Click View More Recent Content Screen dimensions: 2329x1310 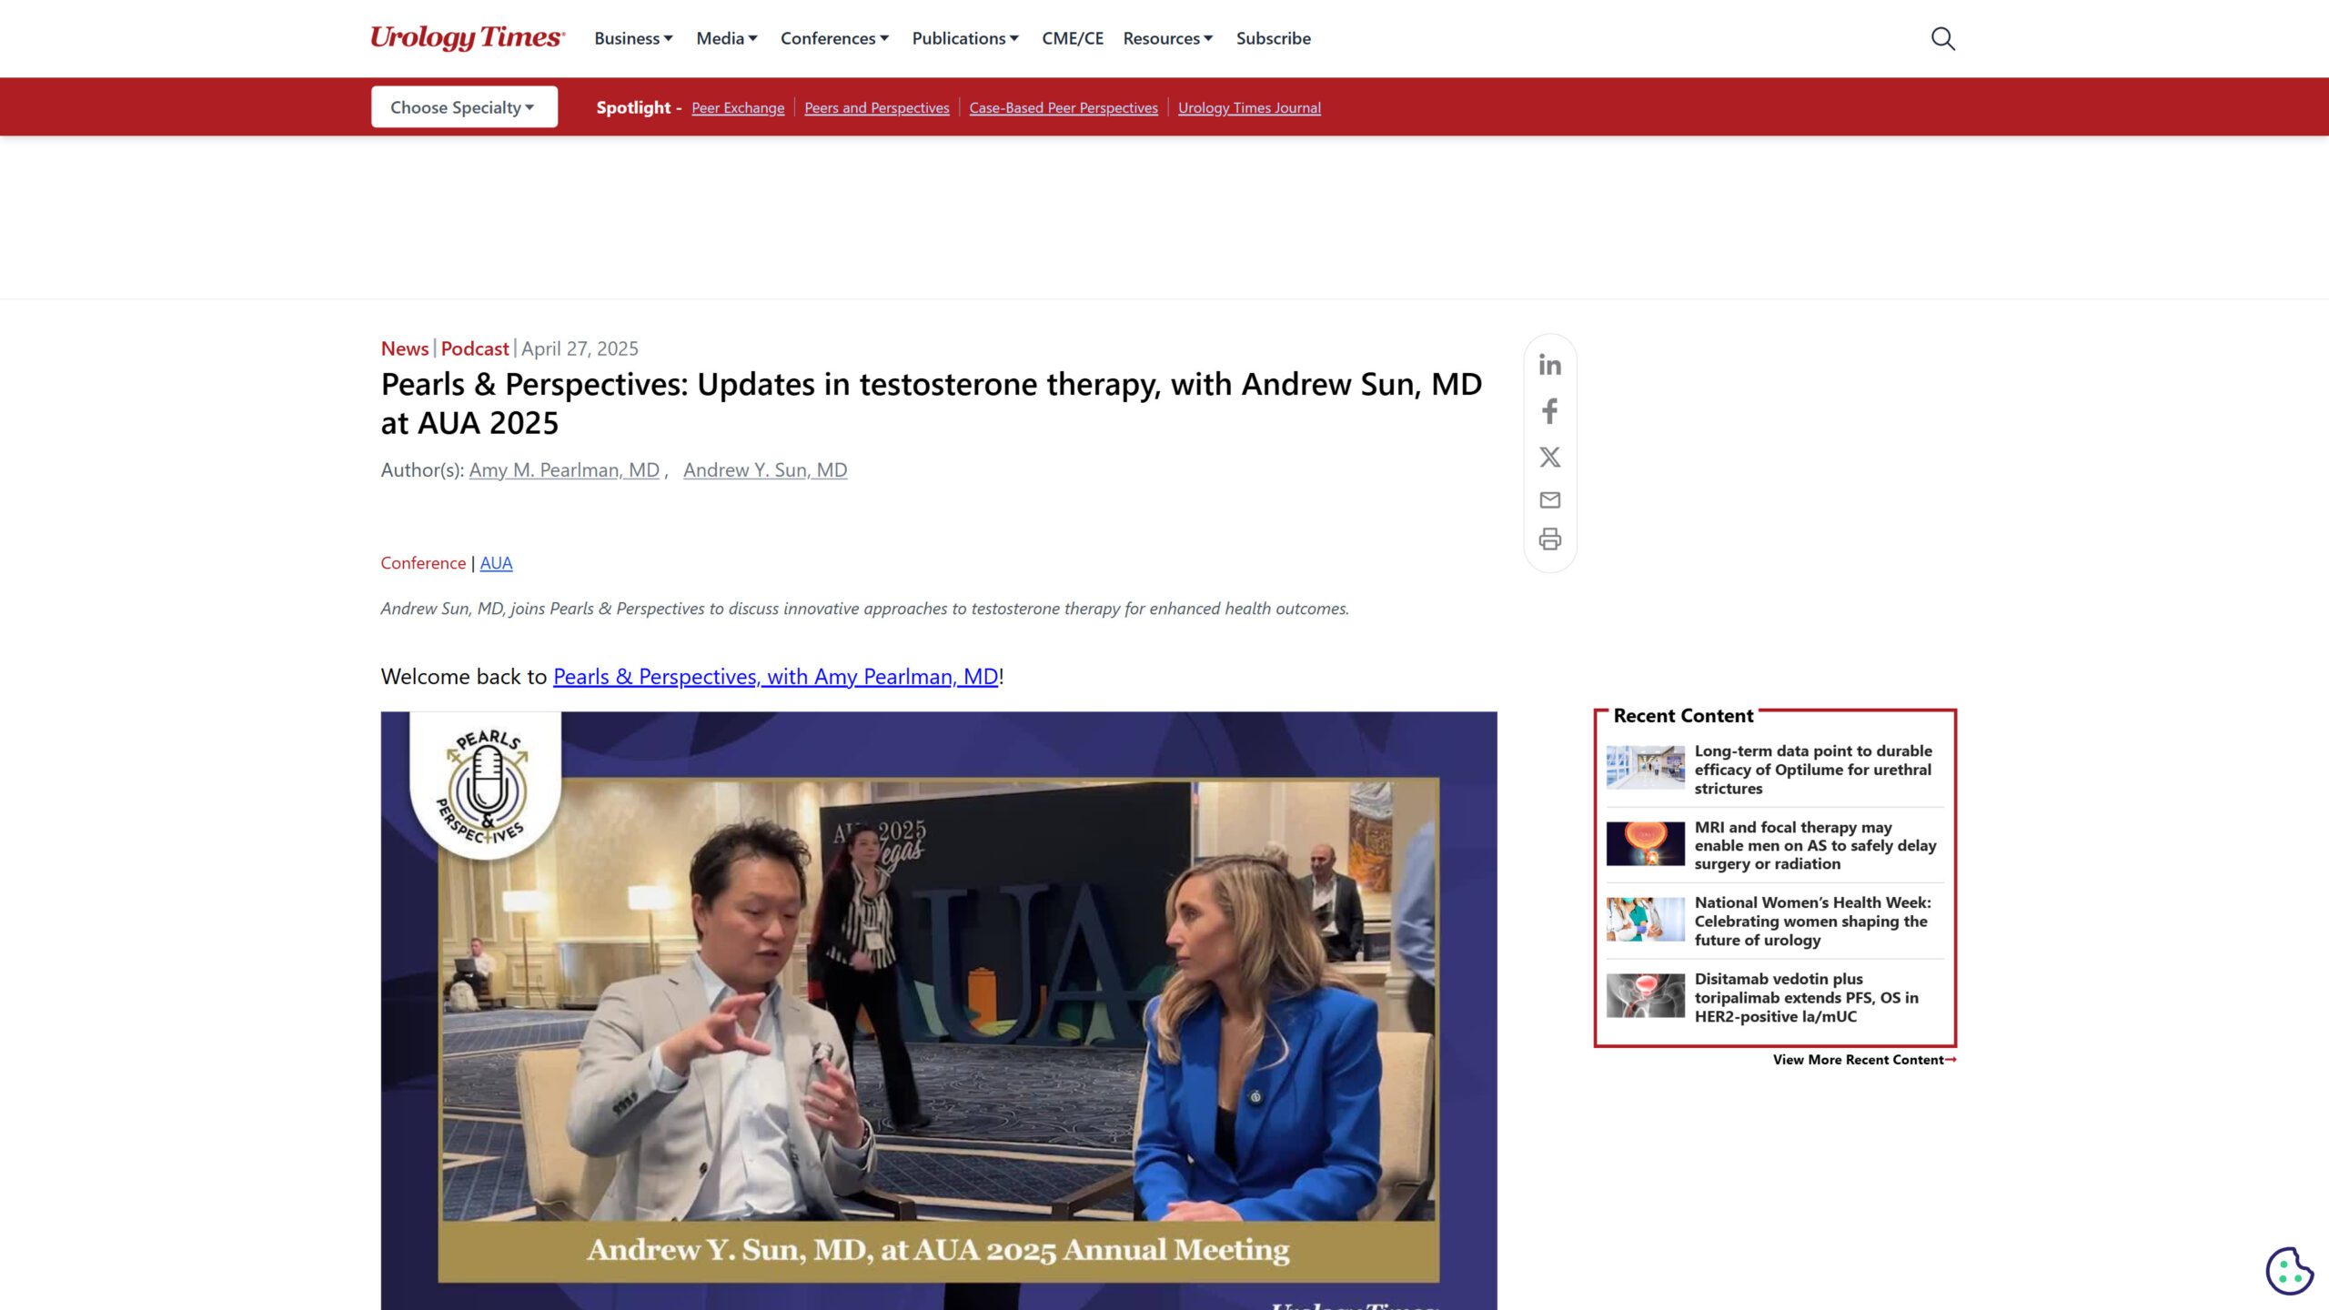(1863, 1060)
